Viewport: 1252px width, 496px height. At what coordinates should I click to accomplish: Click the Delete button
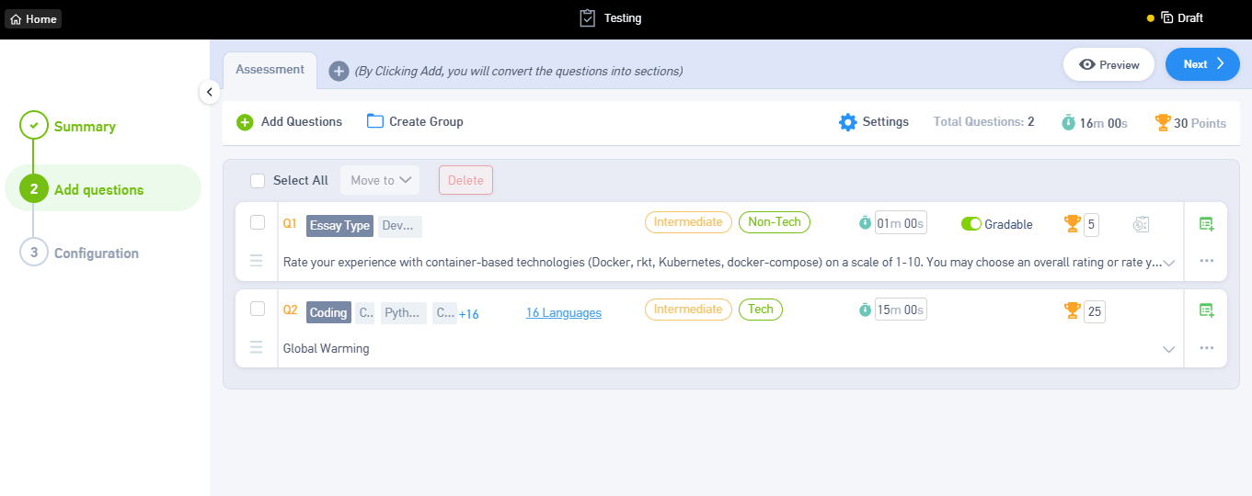tap(465, 180)
